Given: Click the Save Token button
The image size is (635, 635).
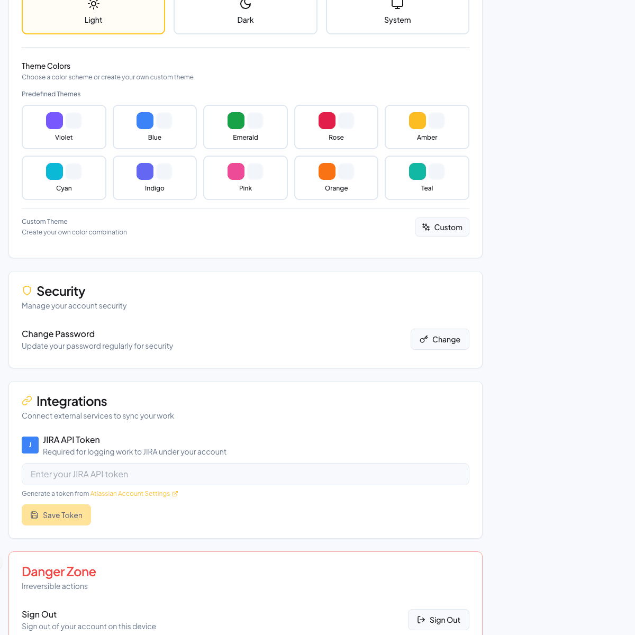Looking at the screenshot, I should point(57,515).
